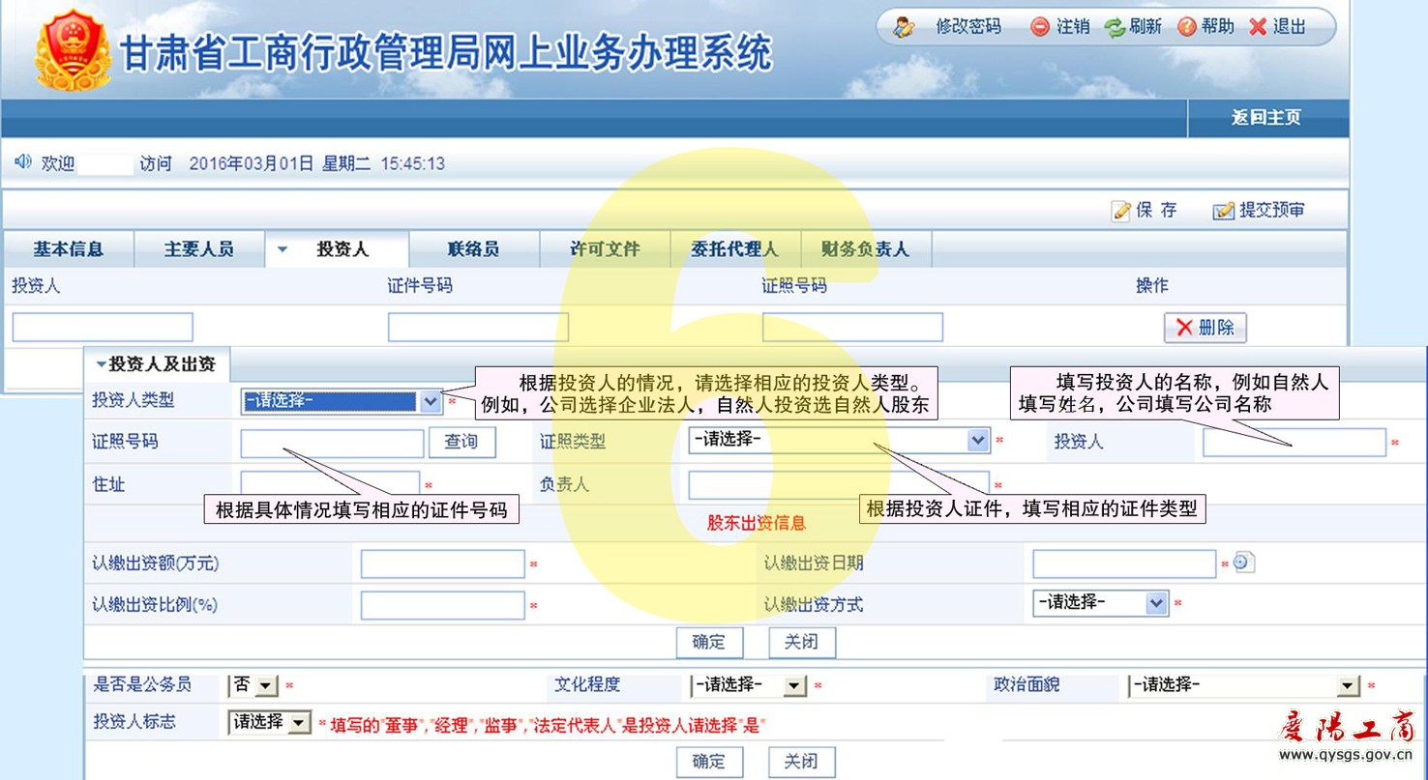Click the date text 2016年03月01日
The image size is (1428, 780).
tap(252, 163)
